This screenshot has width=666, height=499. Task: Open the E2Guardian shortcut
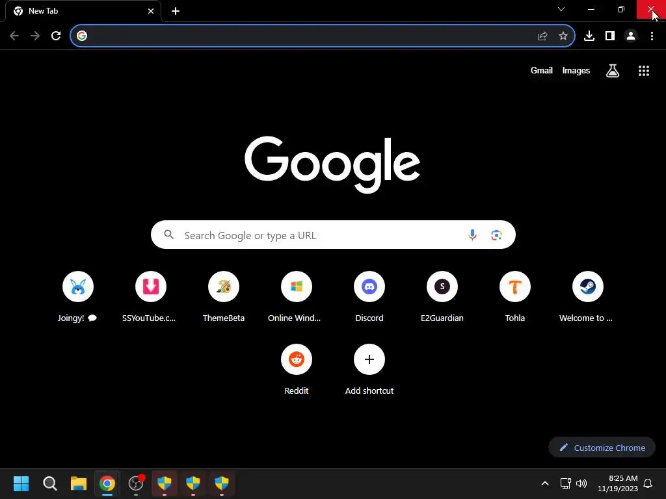(x=442, y=296)
